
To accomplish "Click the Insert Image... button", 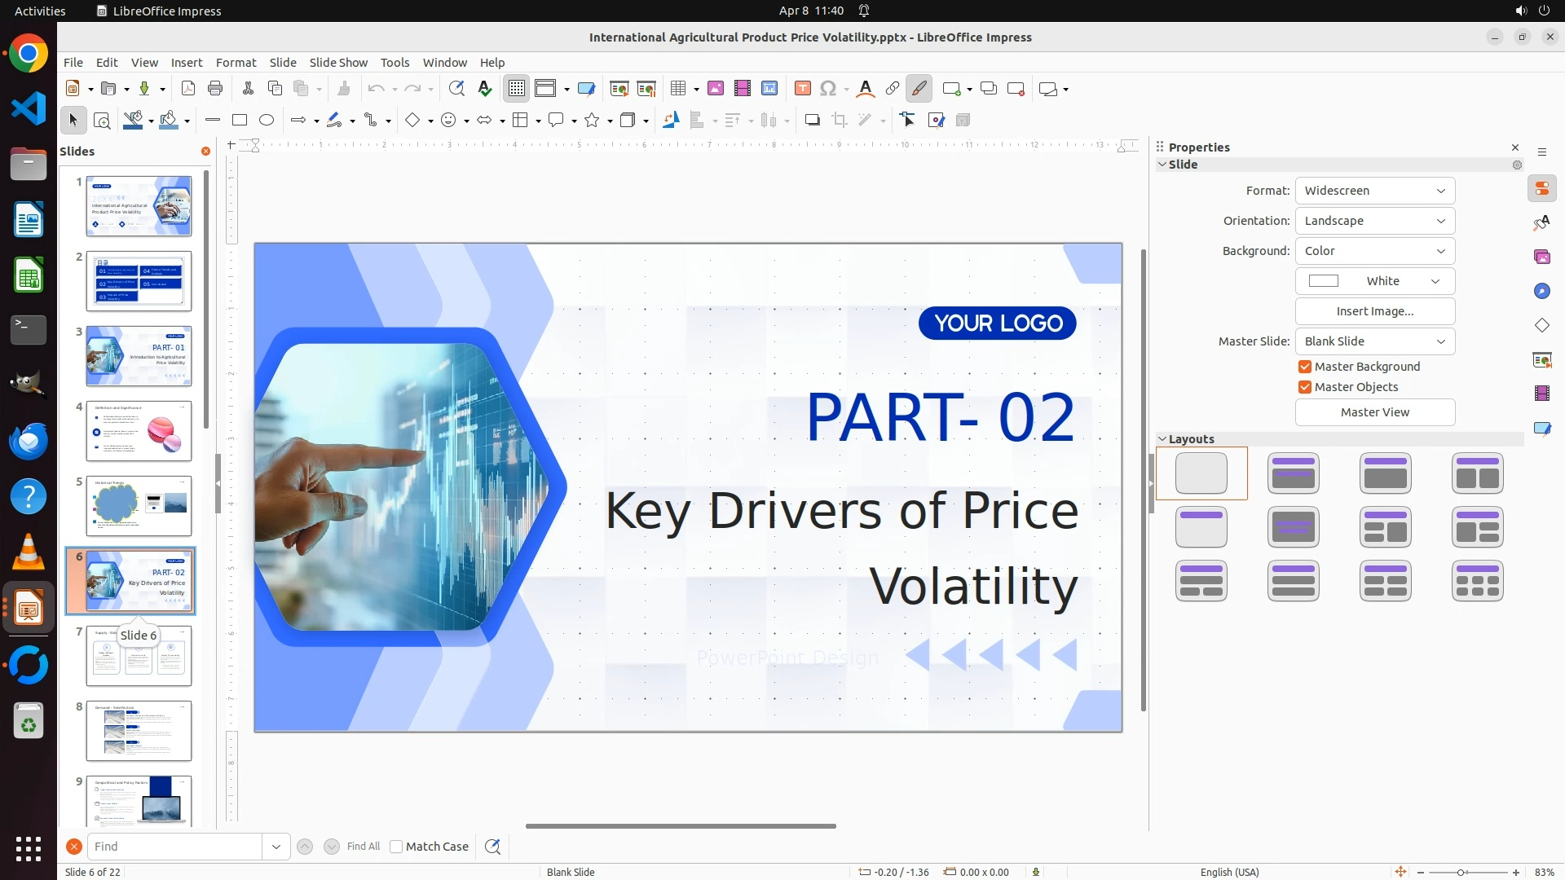I will [1374, 311].
